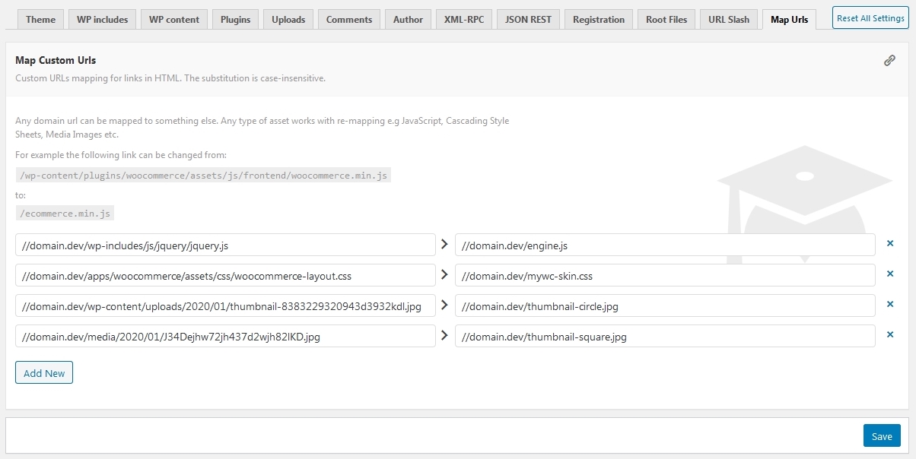
Task: Select the JSON REST tab
Action: pyautogui.click(x=528, y=19)
